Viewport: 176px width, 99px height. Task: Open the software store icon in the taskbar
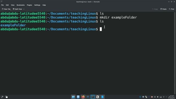[x=78, y=97]
